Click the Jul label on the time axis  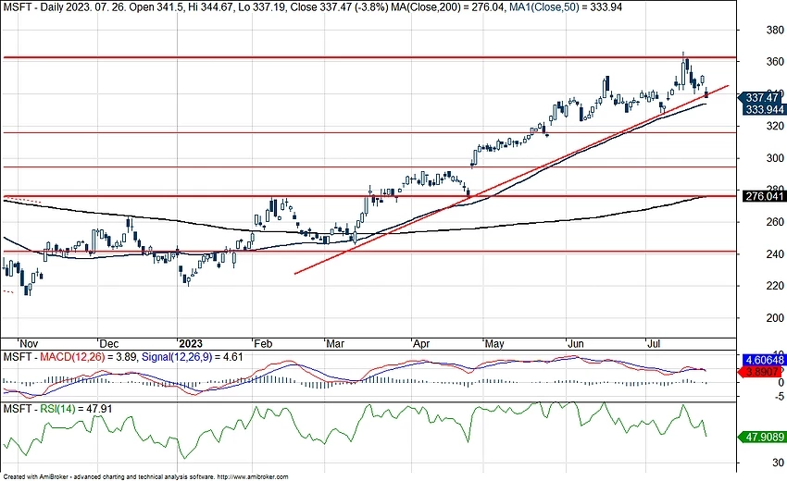pyautogui.click(x=654, y=343)
